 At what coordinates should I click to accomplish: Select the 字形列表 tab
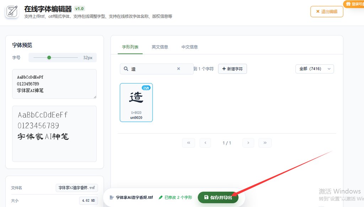(x=129, y=47)
